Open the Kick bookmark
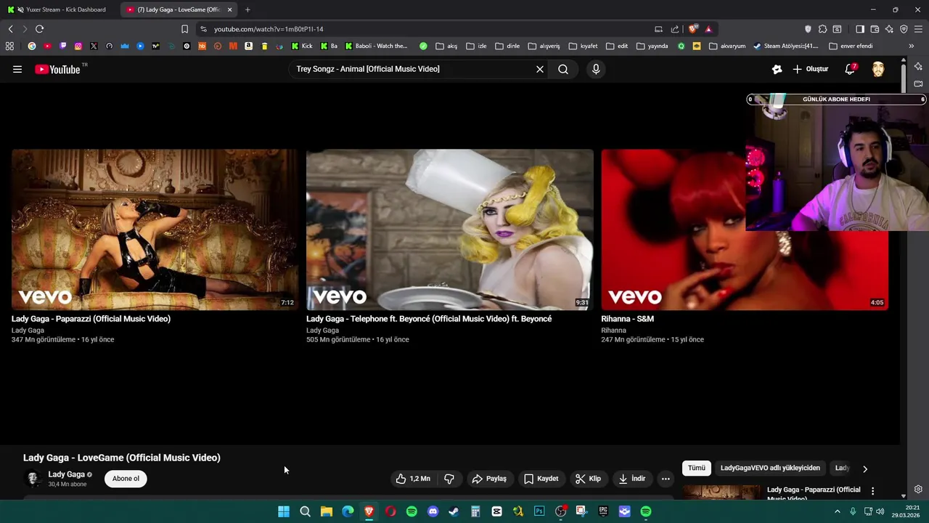The image size is (929, 523). coord(302,46)
